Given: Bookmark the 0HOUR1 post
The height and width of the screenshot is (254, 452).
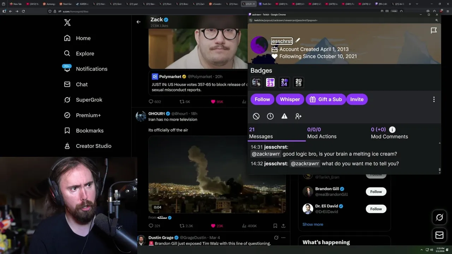Looking at the screenshot, I should (x=275, y=226).
